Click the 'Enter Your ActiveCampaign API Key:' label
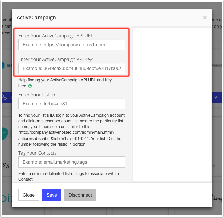 pyautogui.click(x=56, y=59)
